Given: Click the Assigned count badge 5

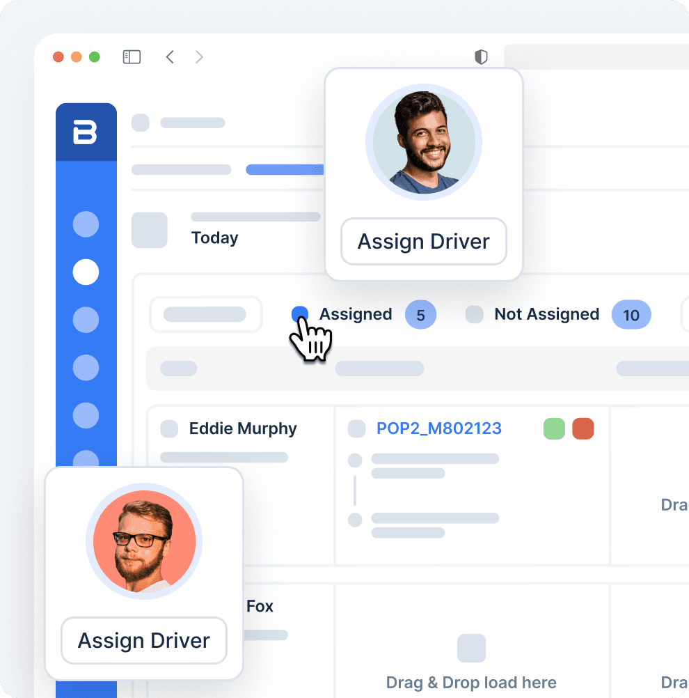Looking at the screenshot, I should pyautogui.click(x=420, y=315).
